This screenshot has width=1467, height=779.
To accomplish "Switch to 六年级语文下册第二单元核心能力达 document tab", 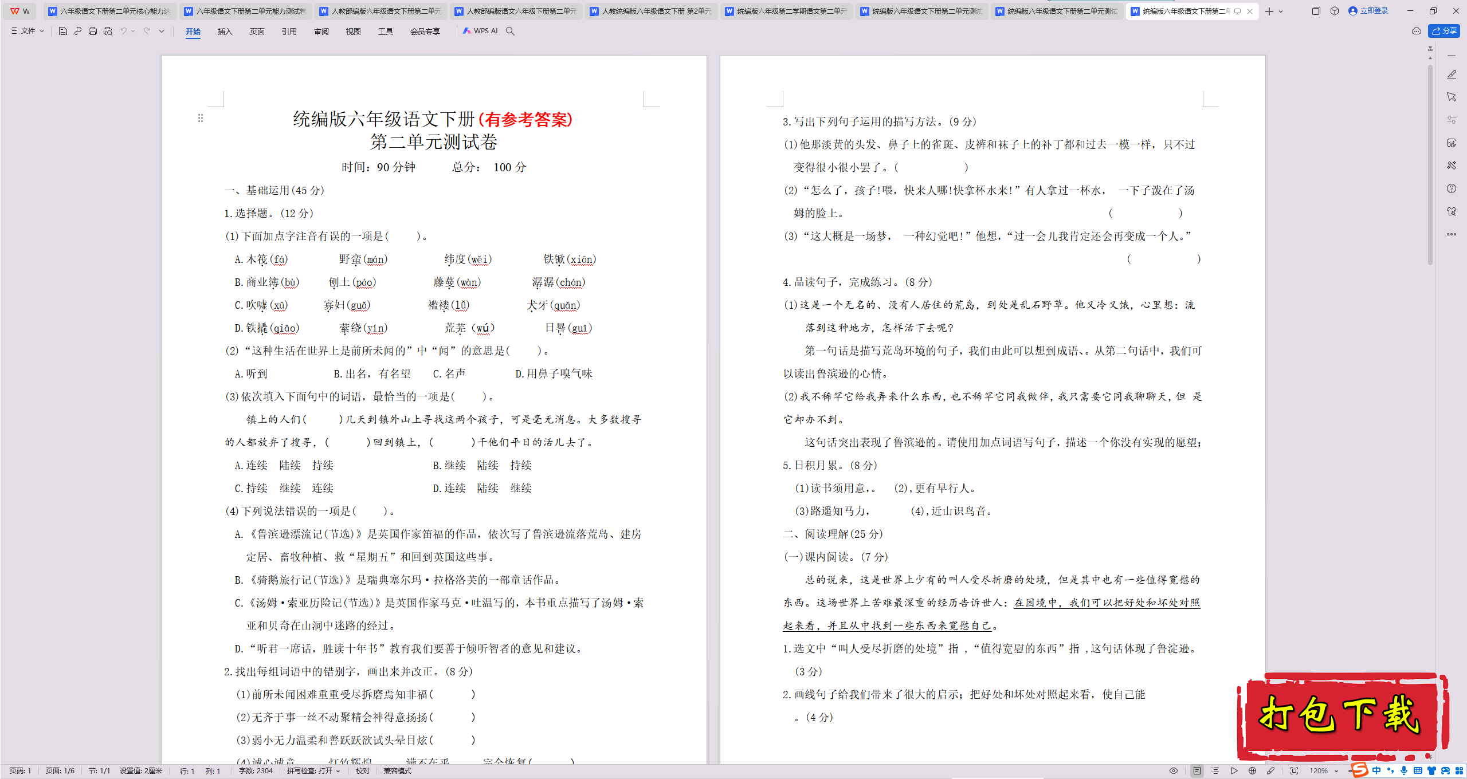I will click(109, 11).
